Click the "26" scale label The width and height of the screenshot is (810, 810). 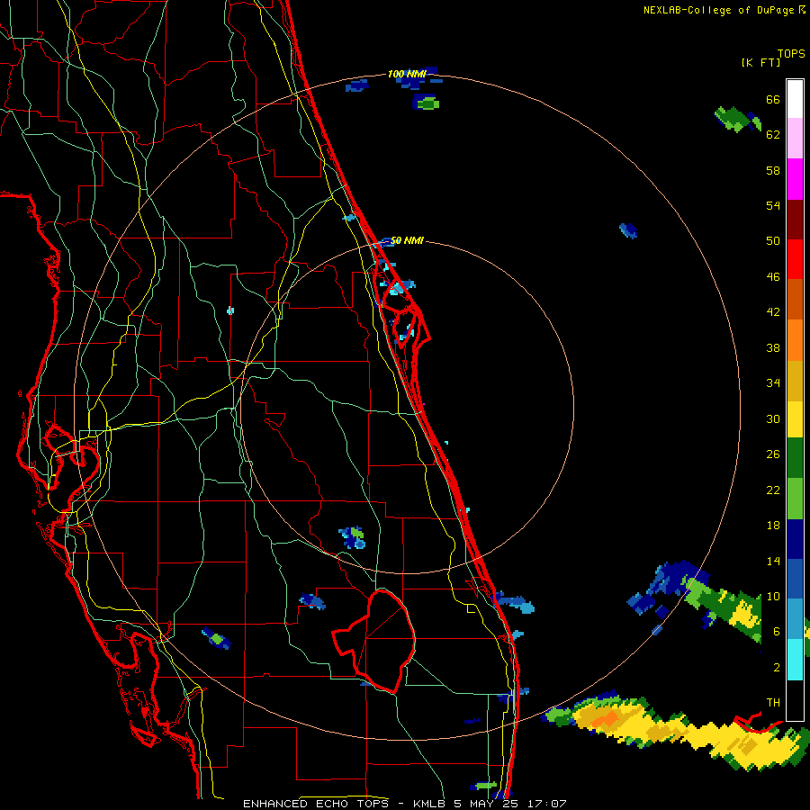tap(773, 454)
